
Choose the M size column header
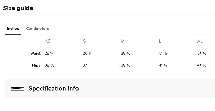[x=123, y=41]
